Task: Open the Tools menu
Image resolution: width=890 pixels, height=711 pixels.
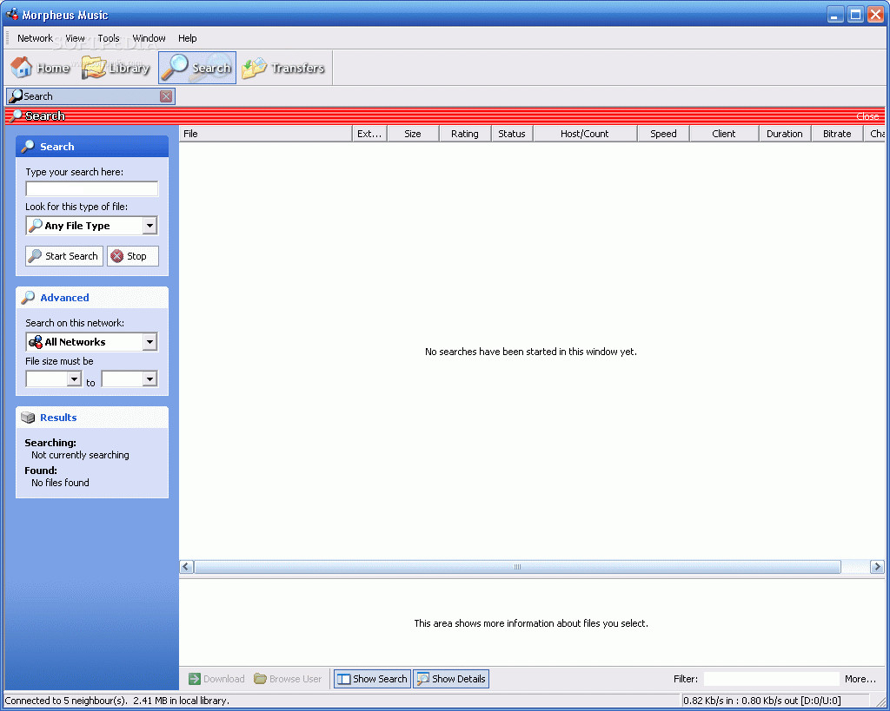Action: pyautogui.click(x=109, y=38)
